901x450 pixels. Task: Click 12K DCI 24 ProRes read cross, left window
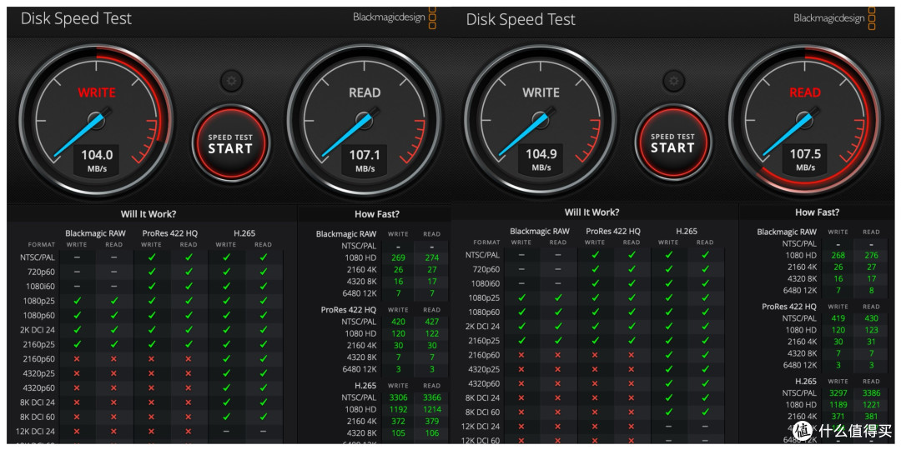tap(189, 431)
